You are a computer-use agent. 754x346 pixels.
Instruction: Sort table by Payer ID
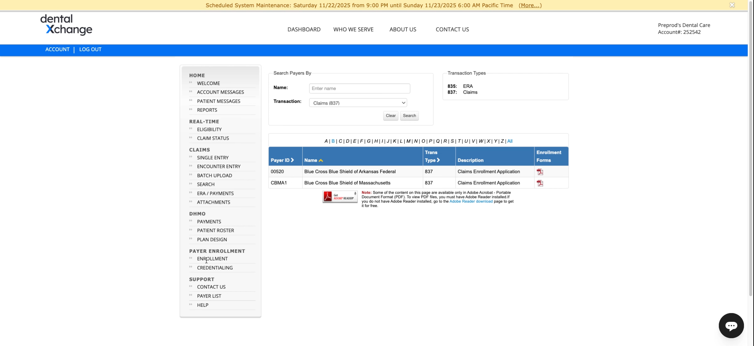pos(282,160)
